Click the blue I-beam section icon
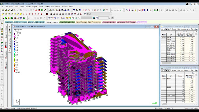The width and height of the screenshot is (199, 112). pos(147,10)
